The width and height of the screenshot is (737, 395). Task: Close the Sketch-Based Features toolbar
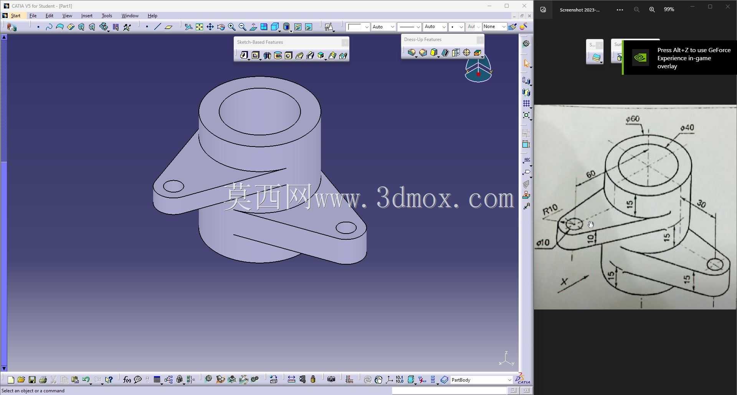(345, 43)
